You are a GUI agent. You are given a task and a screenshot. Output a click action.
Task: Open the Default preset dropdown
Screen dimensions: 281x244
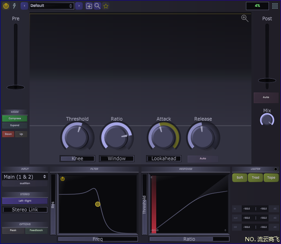pos(52,6)
